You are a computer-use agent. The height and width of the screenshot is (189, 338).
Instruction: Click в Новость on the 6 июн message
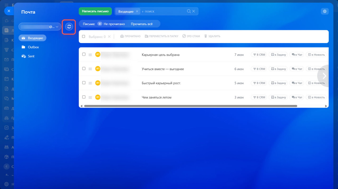pos(316,69)
